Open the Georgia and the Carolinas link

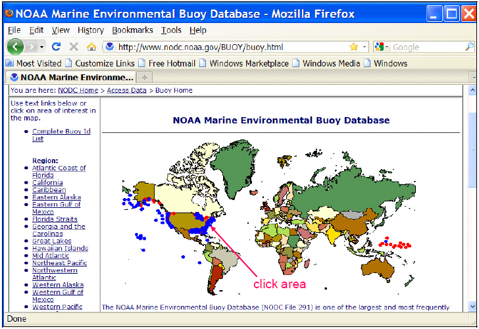coord(59,230)
